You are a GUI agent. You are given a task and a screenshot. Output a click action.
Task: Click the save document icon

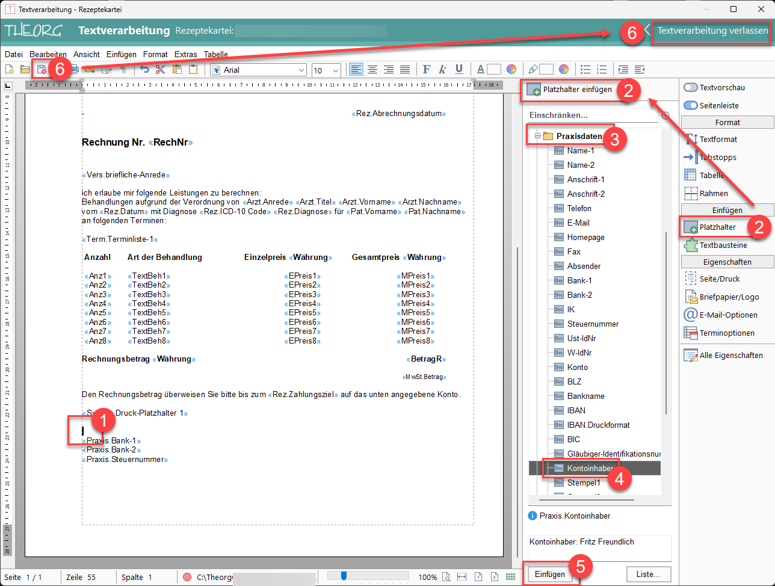tap(42, 70)
